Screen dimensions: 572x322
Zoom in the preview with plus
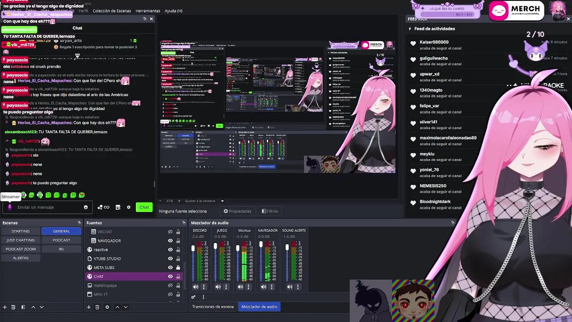178,201
